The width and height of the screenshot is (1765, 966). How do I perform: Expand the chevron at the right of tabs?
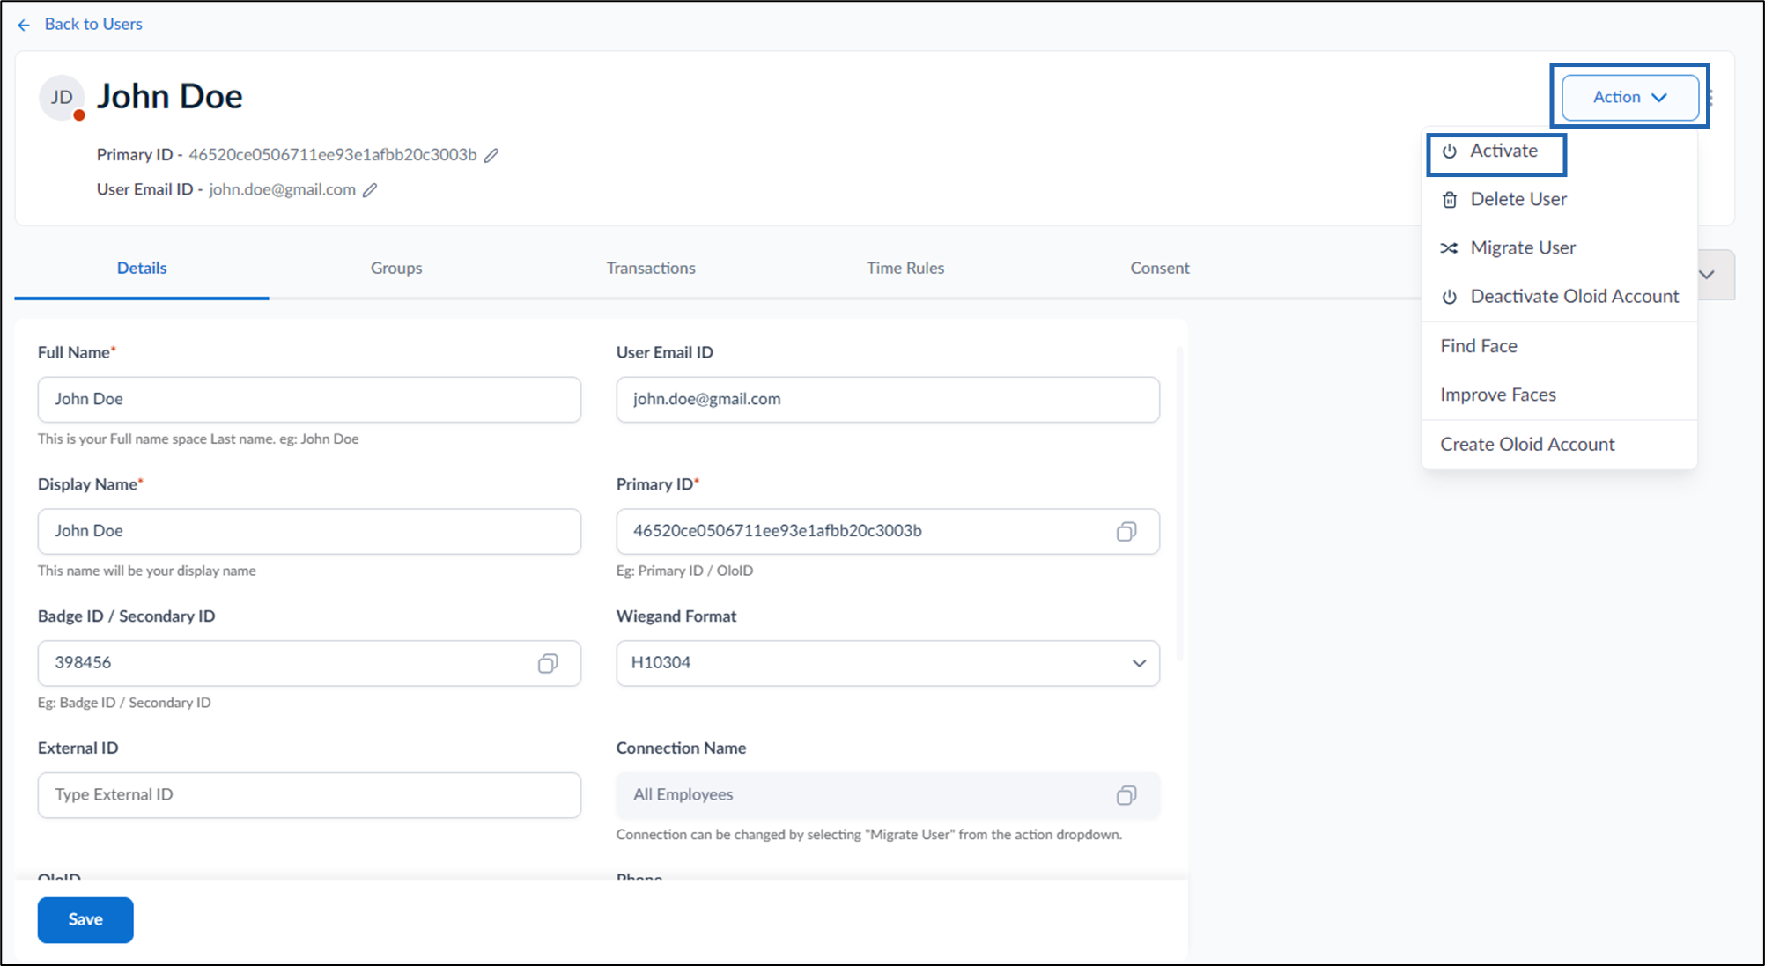1707,275
